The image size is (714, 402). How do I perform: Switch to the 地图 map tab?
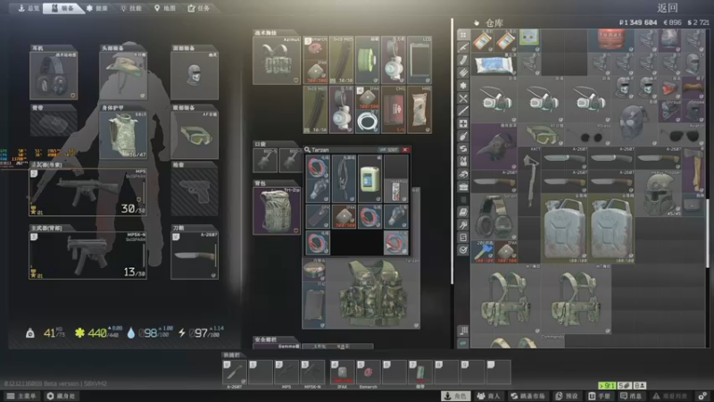165,8
